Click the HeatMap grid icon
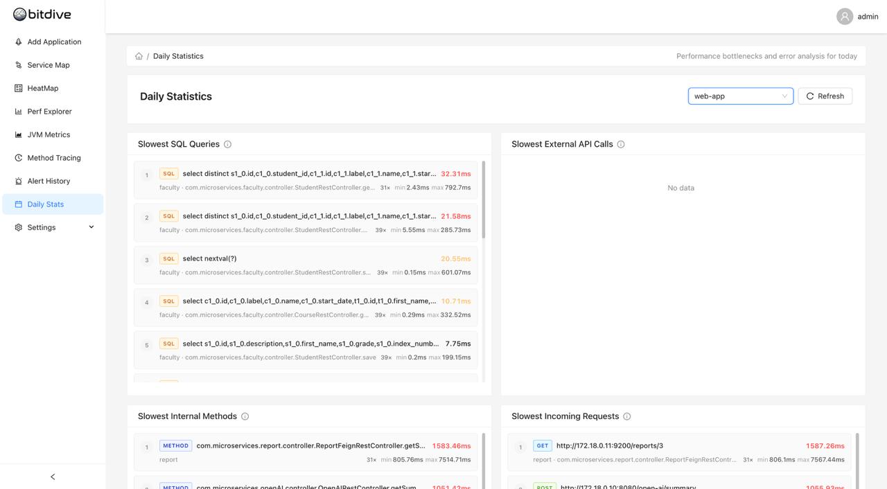 click(x=19, y=88)
